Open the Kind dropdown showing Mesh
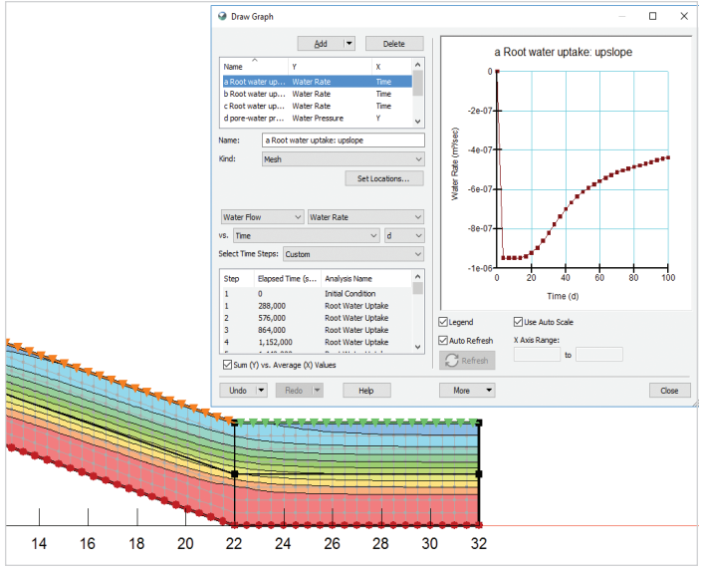This screenshot has height=570, width=701. (343, 158)
